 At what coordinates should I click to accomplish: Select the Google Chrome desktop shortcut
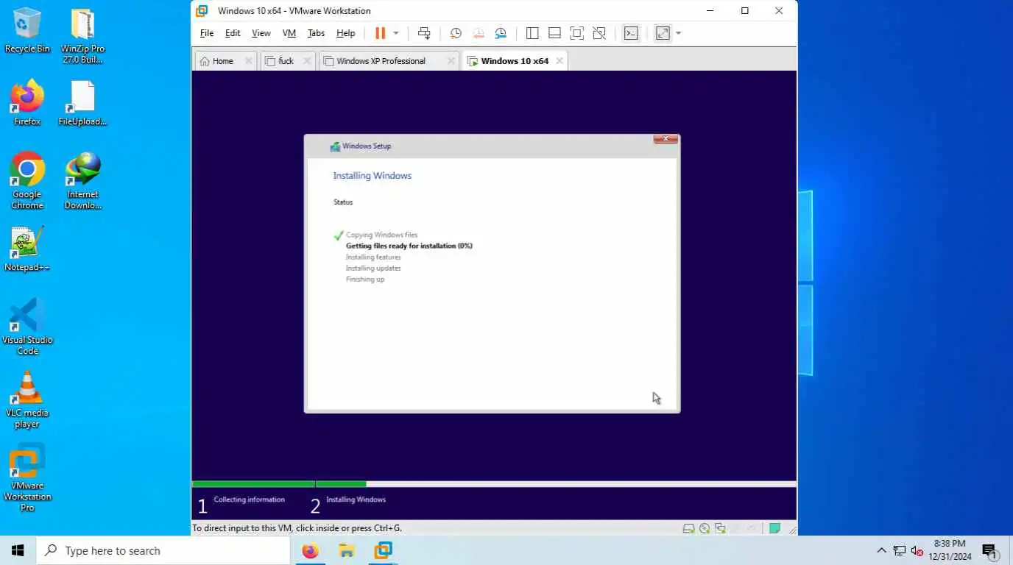[x=27, y=181]
